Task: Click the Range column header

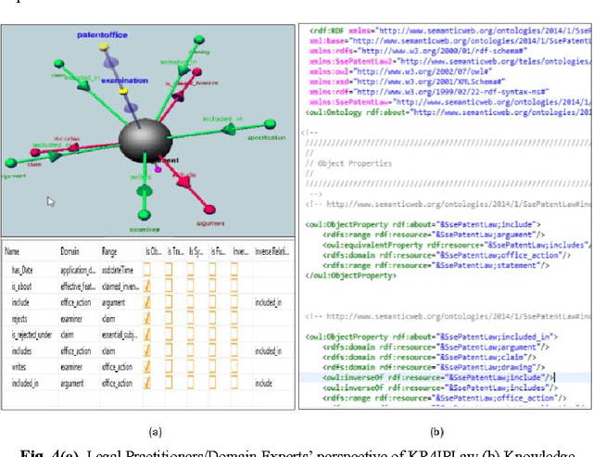Action: coord(109,251)
